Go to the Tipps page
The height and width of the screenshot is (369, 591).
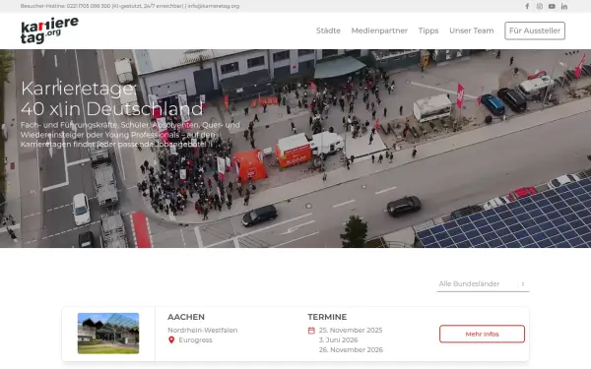click(x=428, y=31)
